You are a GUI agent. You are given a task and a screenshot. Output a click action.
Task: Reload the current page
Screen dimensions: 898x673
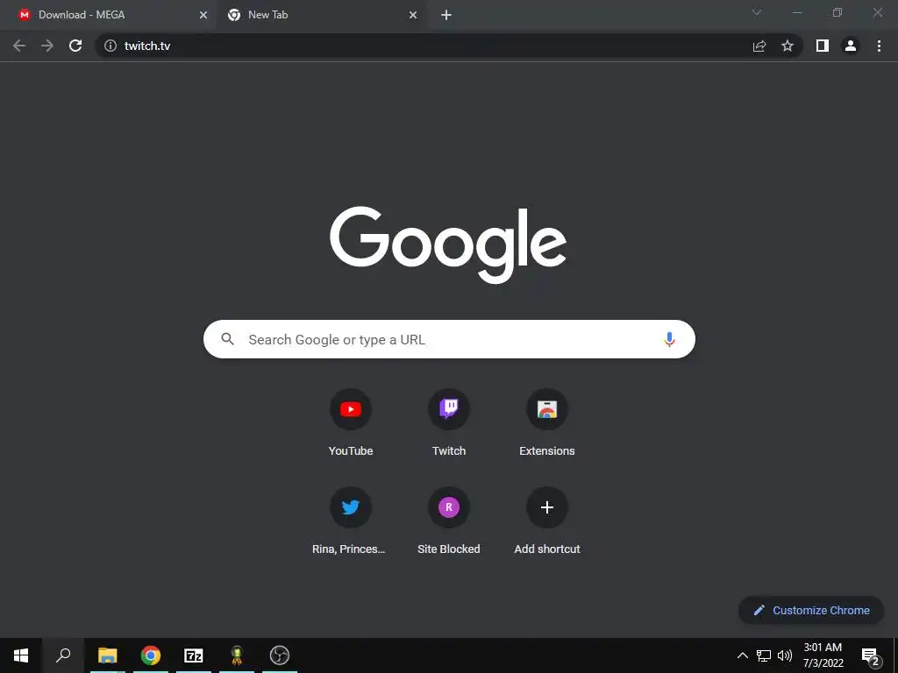point(75,46)
